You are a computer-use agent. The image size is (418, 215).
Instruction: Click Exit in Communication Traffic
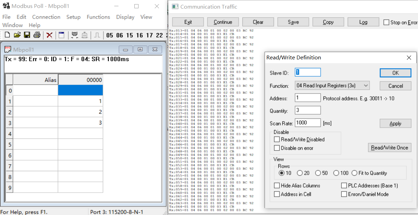coord(188,22)
